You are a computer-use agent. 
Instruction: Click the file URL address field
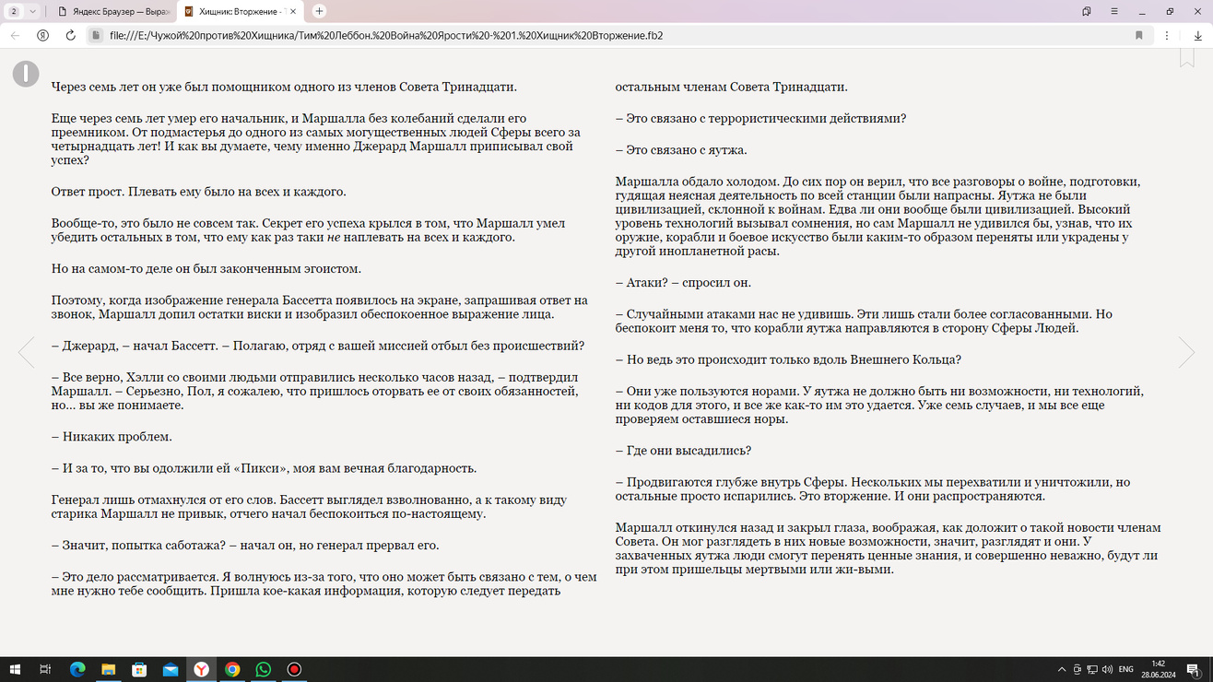point(608,35)
